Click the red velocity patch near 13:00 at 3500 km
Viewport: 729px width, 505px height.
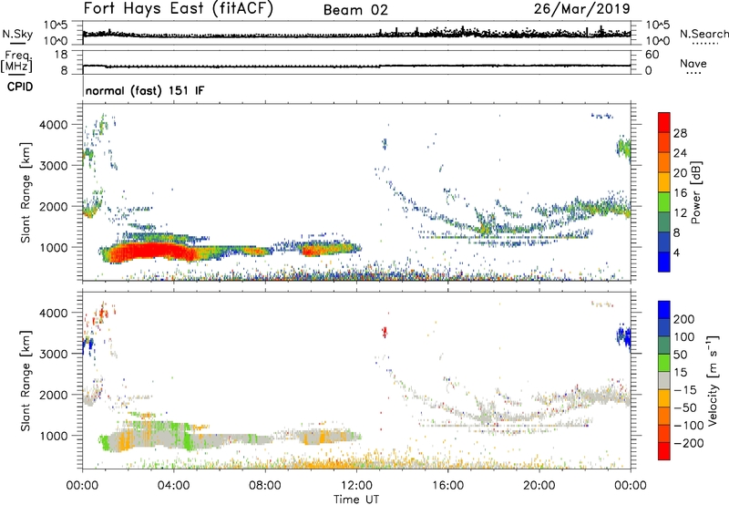(385, 332)
